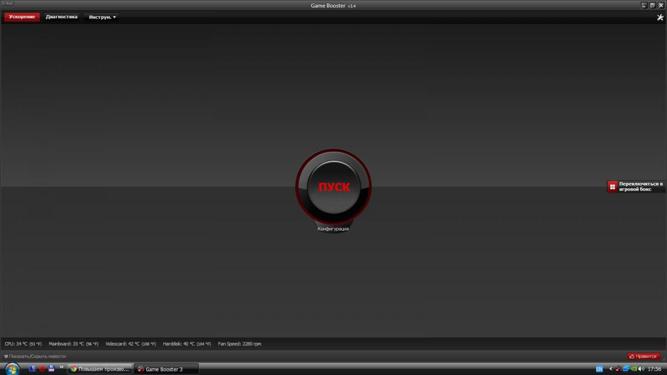Minimize the Game Booster window
This screenshot has width=667, height=375.
pyautogui.click(x=644, y=5)
